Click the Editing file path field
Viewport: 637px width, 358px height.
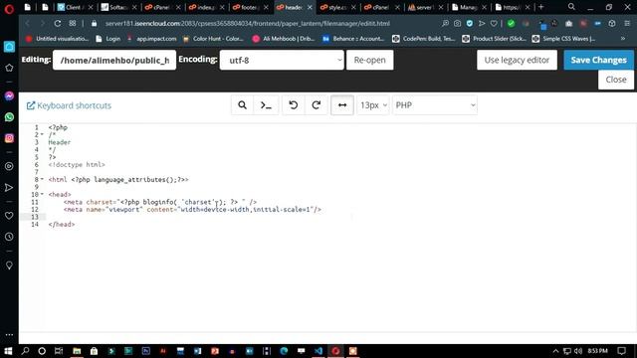point(114,60)
